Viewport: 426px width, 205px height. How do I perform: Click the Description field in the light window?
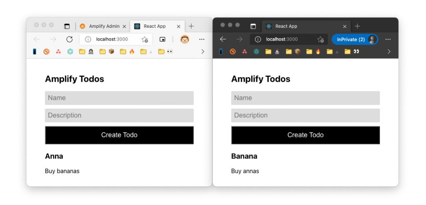point(119,115)
